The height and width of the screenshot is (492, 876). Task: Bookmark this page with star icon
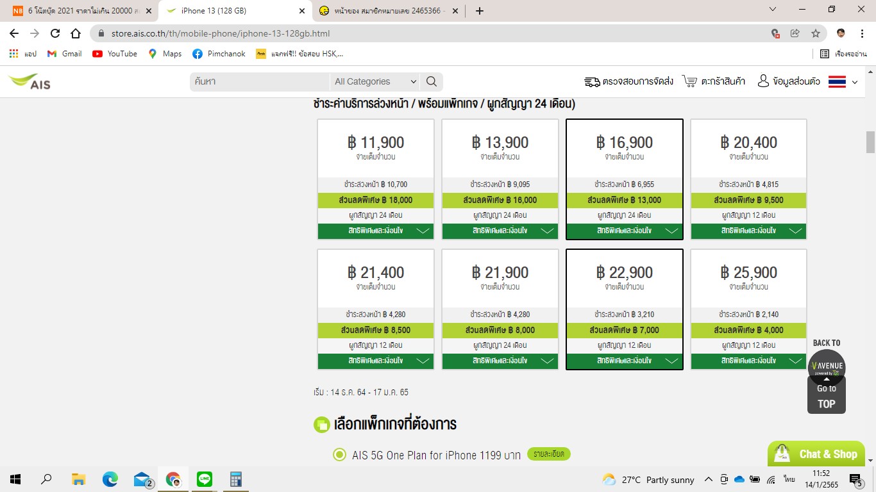tap(815, 33)
